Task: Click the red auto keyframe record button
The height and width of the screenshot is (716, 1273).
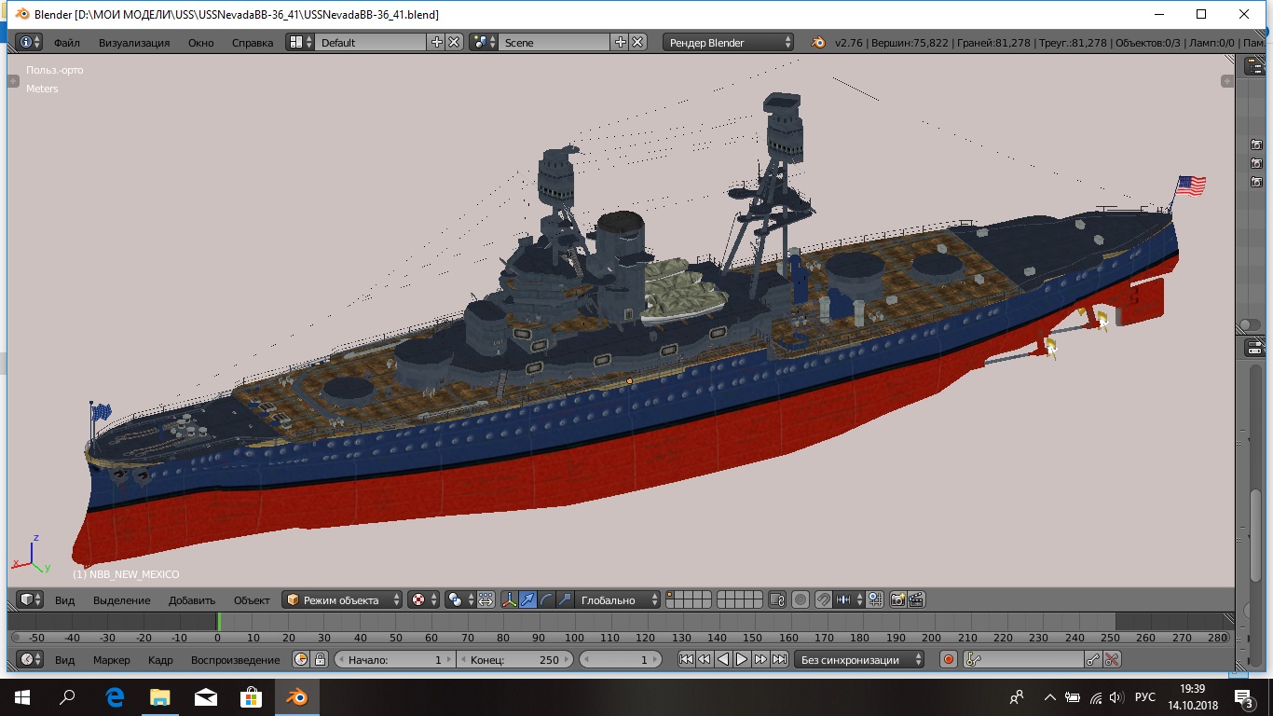Action: pos(949,660)
